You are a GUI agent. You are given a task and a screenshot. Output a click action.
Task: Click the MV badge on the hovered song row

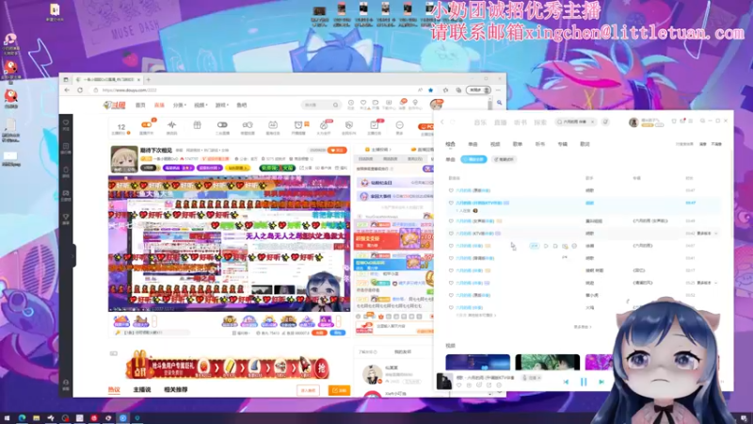(x=534, y=246)
